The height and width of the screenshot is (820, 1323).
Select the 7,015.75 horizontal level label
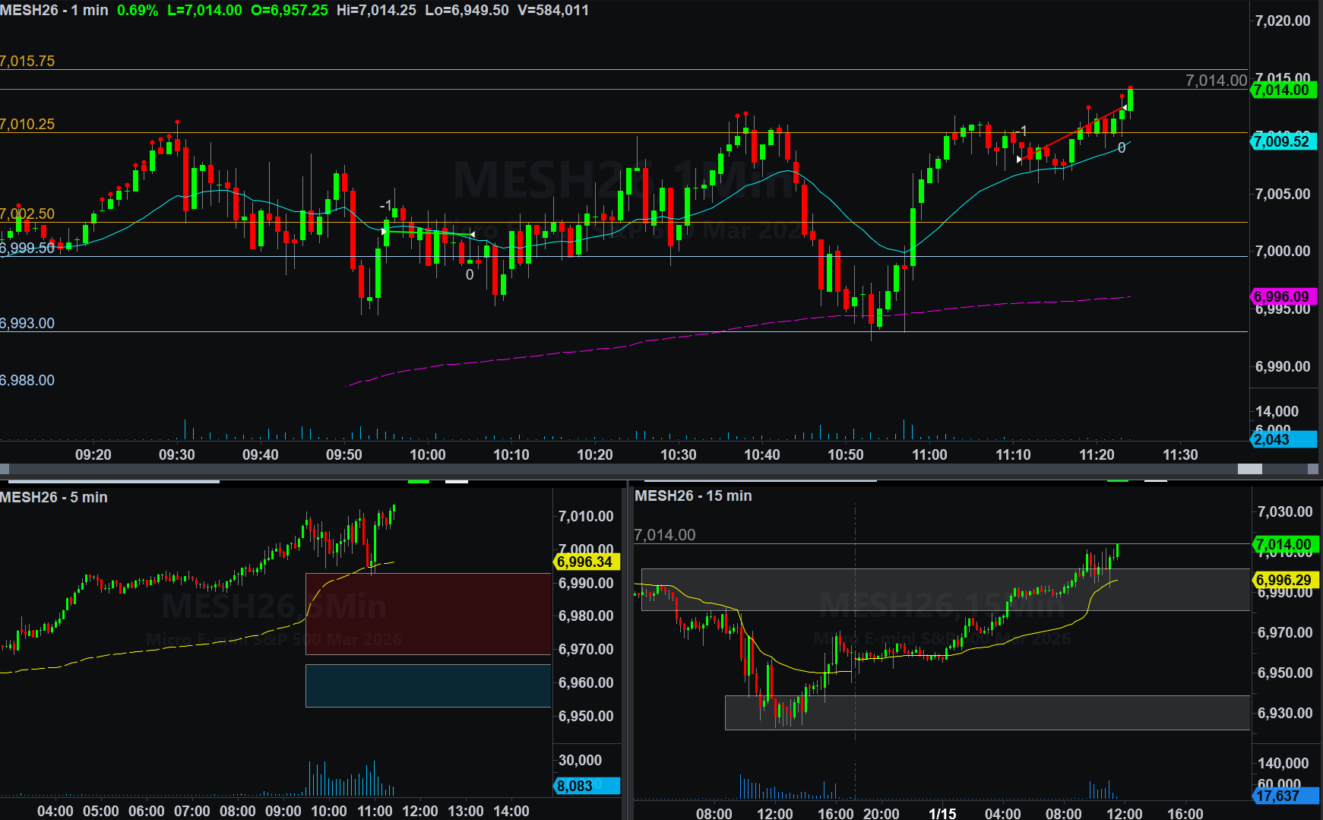coord(28,62)
